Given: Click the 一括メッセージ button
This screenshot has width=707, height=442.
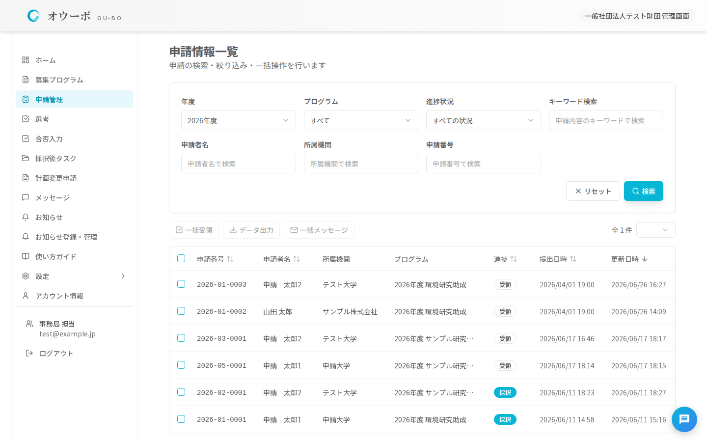Looking at the screenshot, I should click(319, 230).
